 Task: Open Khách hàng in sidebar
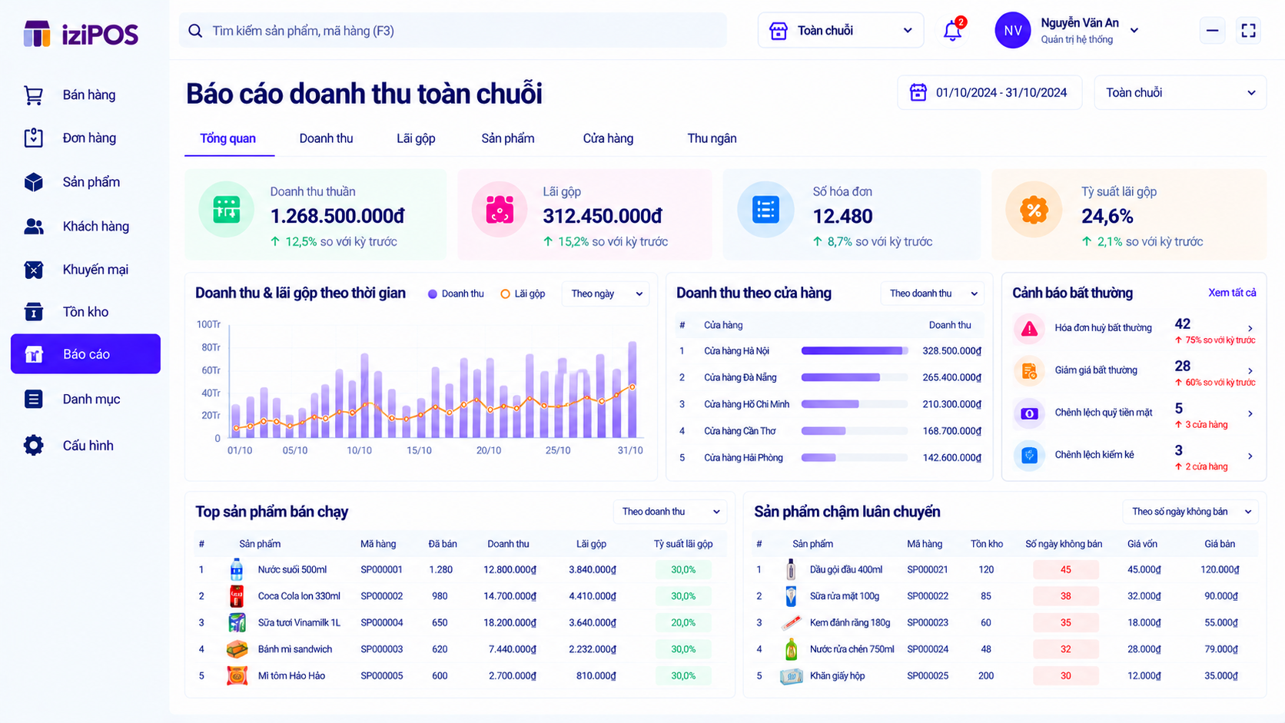click(85, 226)
